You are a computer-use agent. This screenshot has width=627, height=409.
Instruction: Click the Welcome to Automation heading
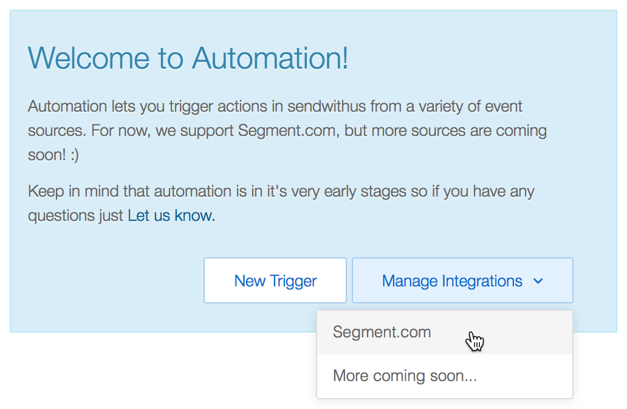coord(188,59)
